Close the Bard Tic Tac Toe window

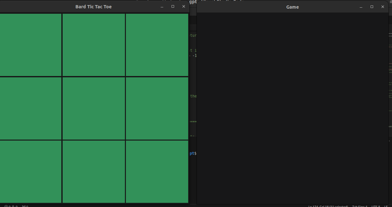pos(184,7)
